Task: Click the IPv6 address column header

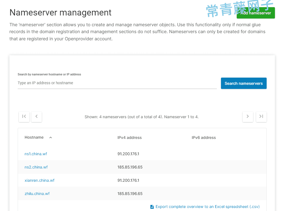Action: pyautogui.click(x=204, y=138)
